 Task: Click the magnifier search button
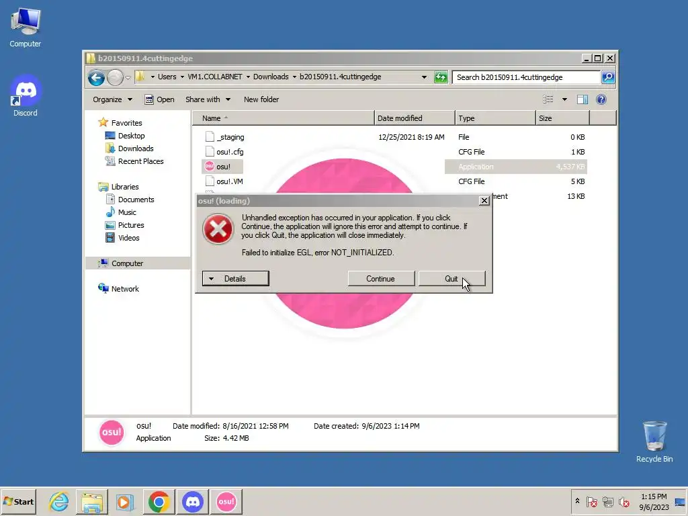click(x=607, y=77)
